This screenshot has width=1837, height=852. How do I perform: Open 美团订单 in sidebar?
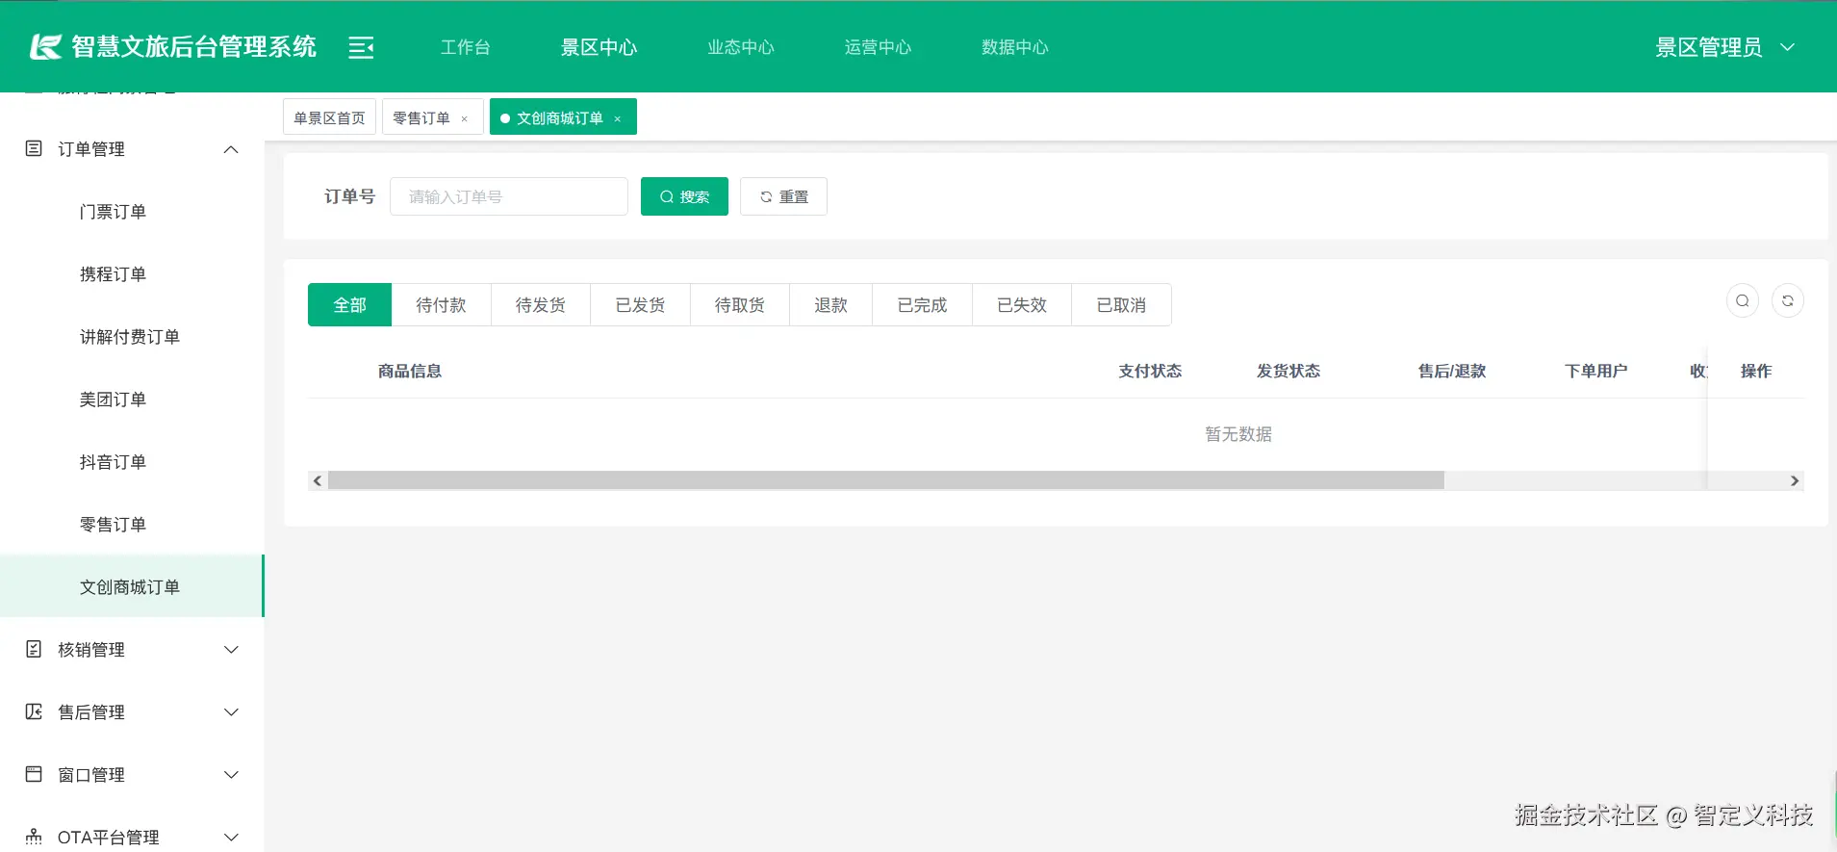[x=132, y=400]
